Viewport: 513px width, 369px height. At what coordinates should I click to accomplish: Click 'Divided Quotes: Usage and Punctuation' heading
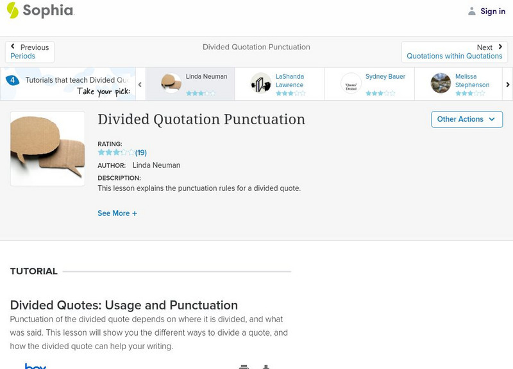124,306
